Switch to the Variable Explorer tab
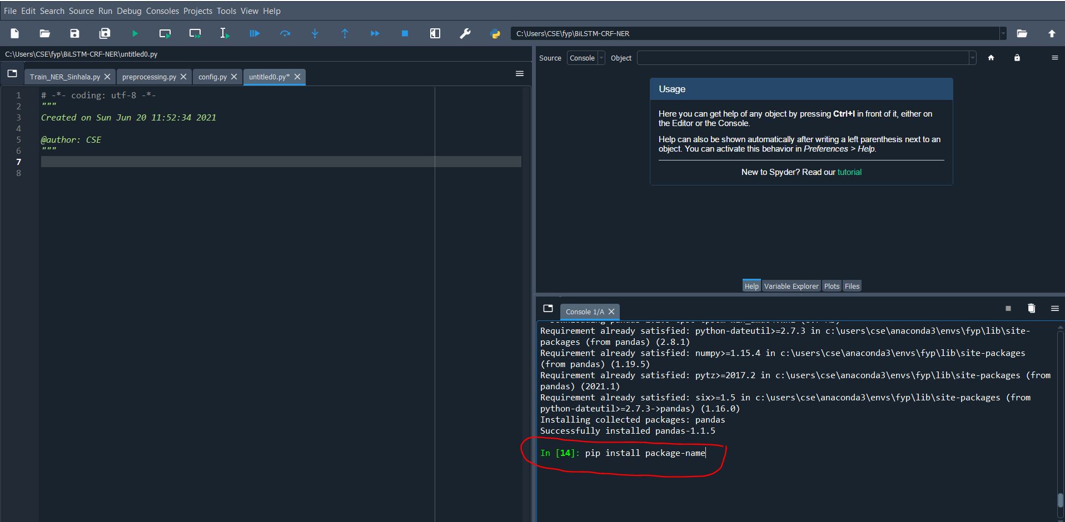1065x522 pixels. pos(791,287)
